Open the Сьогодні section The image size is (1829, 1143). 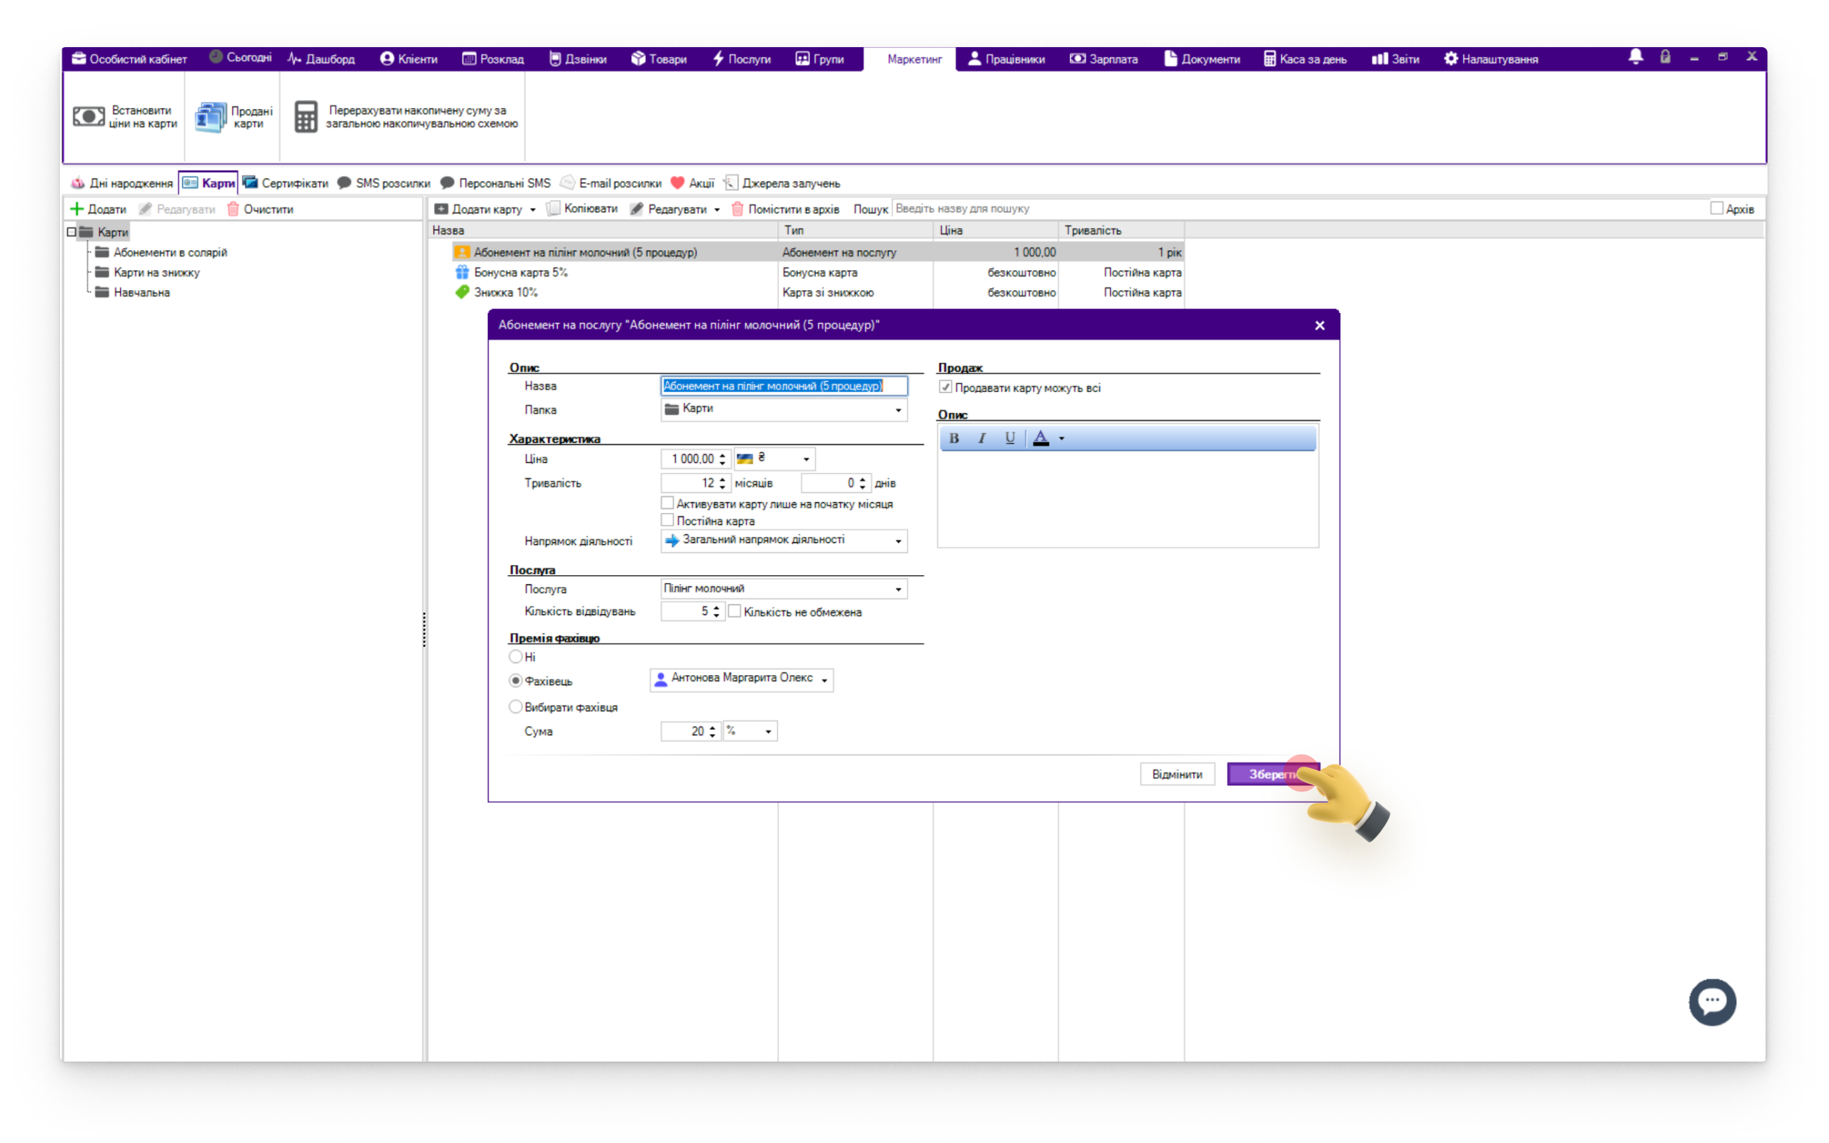[x=240, y=57]
